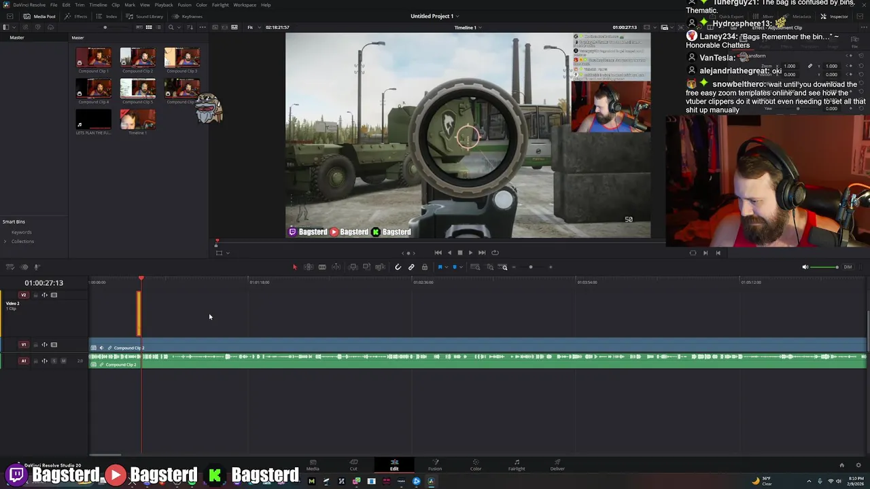
Task: Open the Fusion menu
Action: tap(184, 5)
